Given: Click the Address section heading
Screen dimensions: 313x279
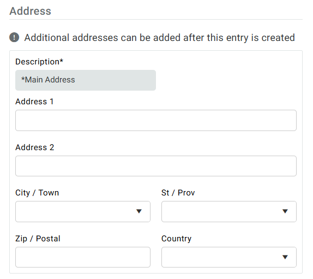Looking at the screenshot, I should (31, 11).
